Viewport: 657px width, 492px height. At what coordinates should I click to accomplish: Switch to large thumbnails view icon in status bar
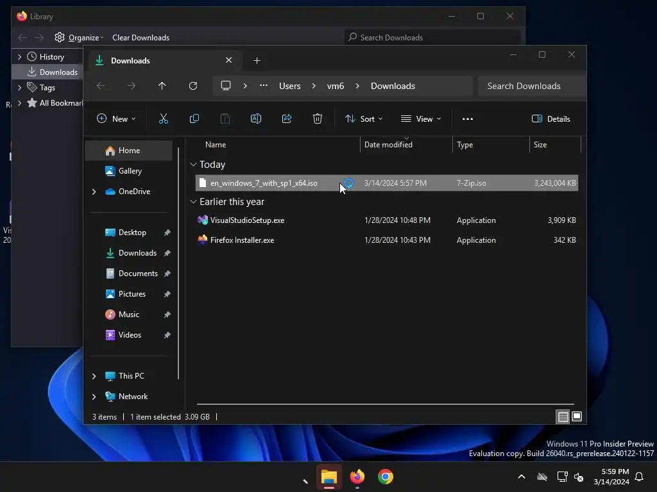pos(577,416)
